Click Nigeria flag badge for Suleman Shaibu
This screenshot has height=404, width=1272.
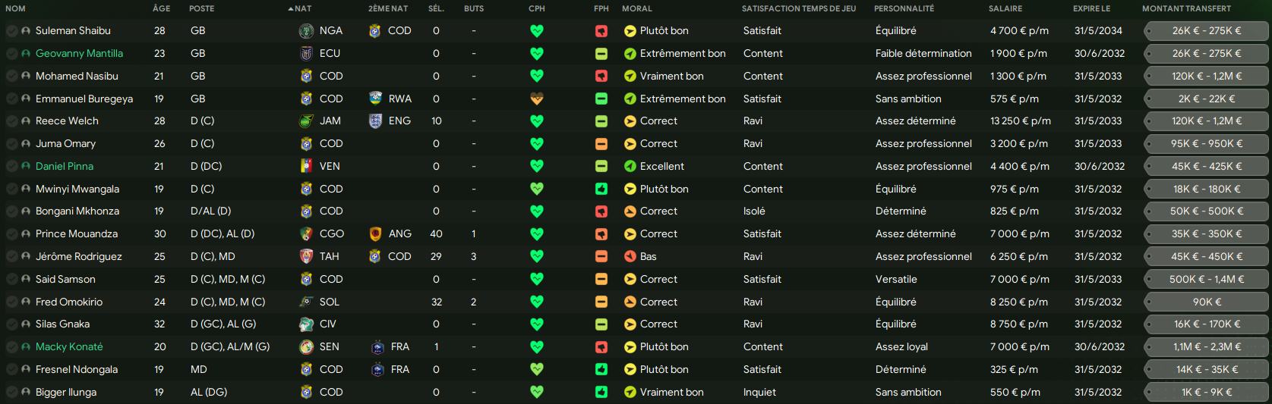pos(306,31)
